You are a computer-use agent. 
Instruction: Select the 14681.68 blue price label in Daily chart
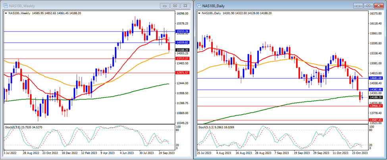[375, 78]
